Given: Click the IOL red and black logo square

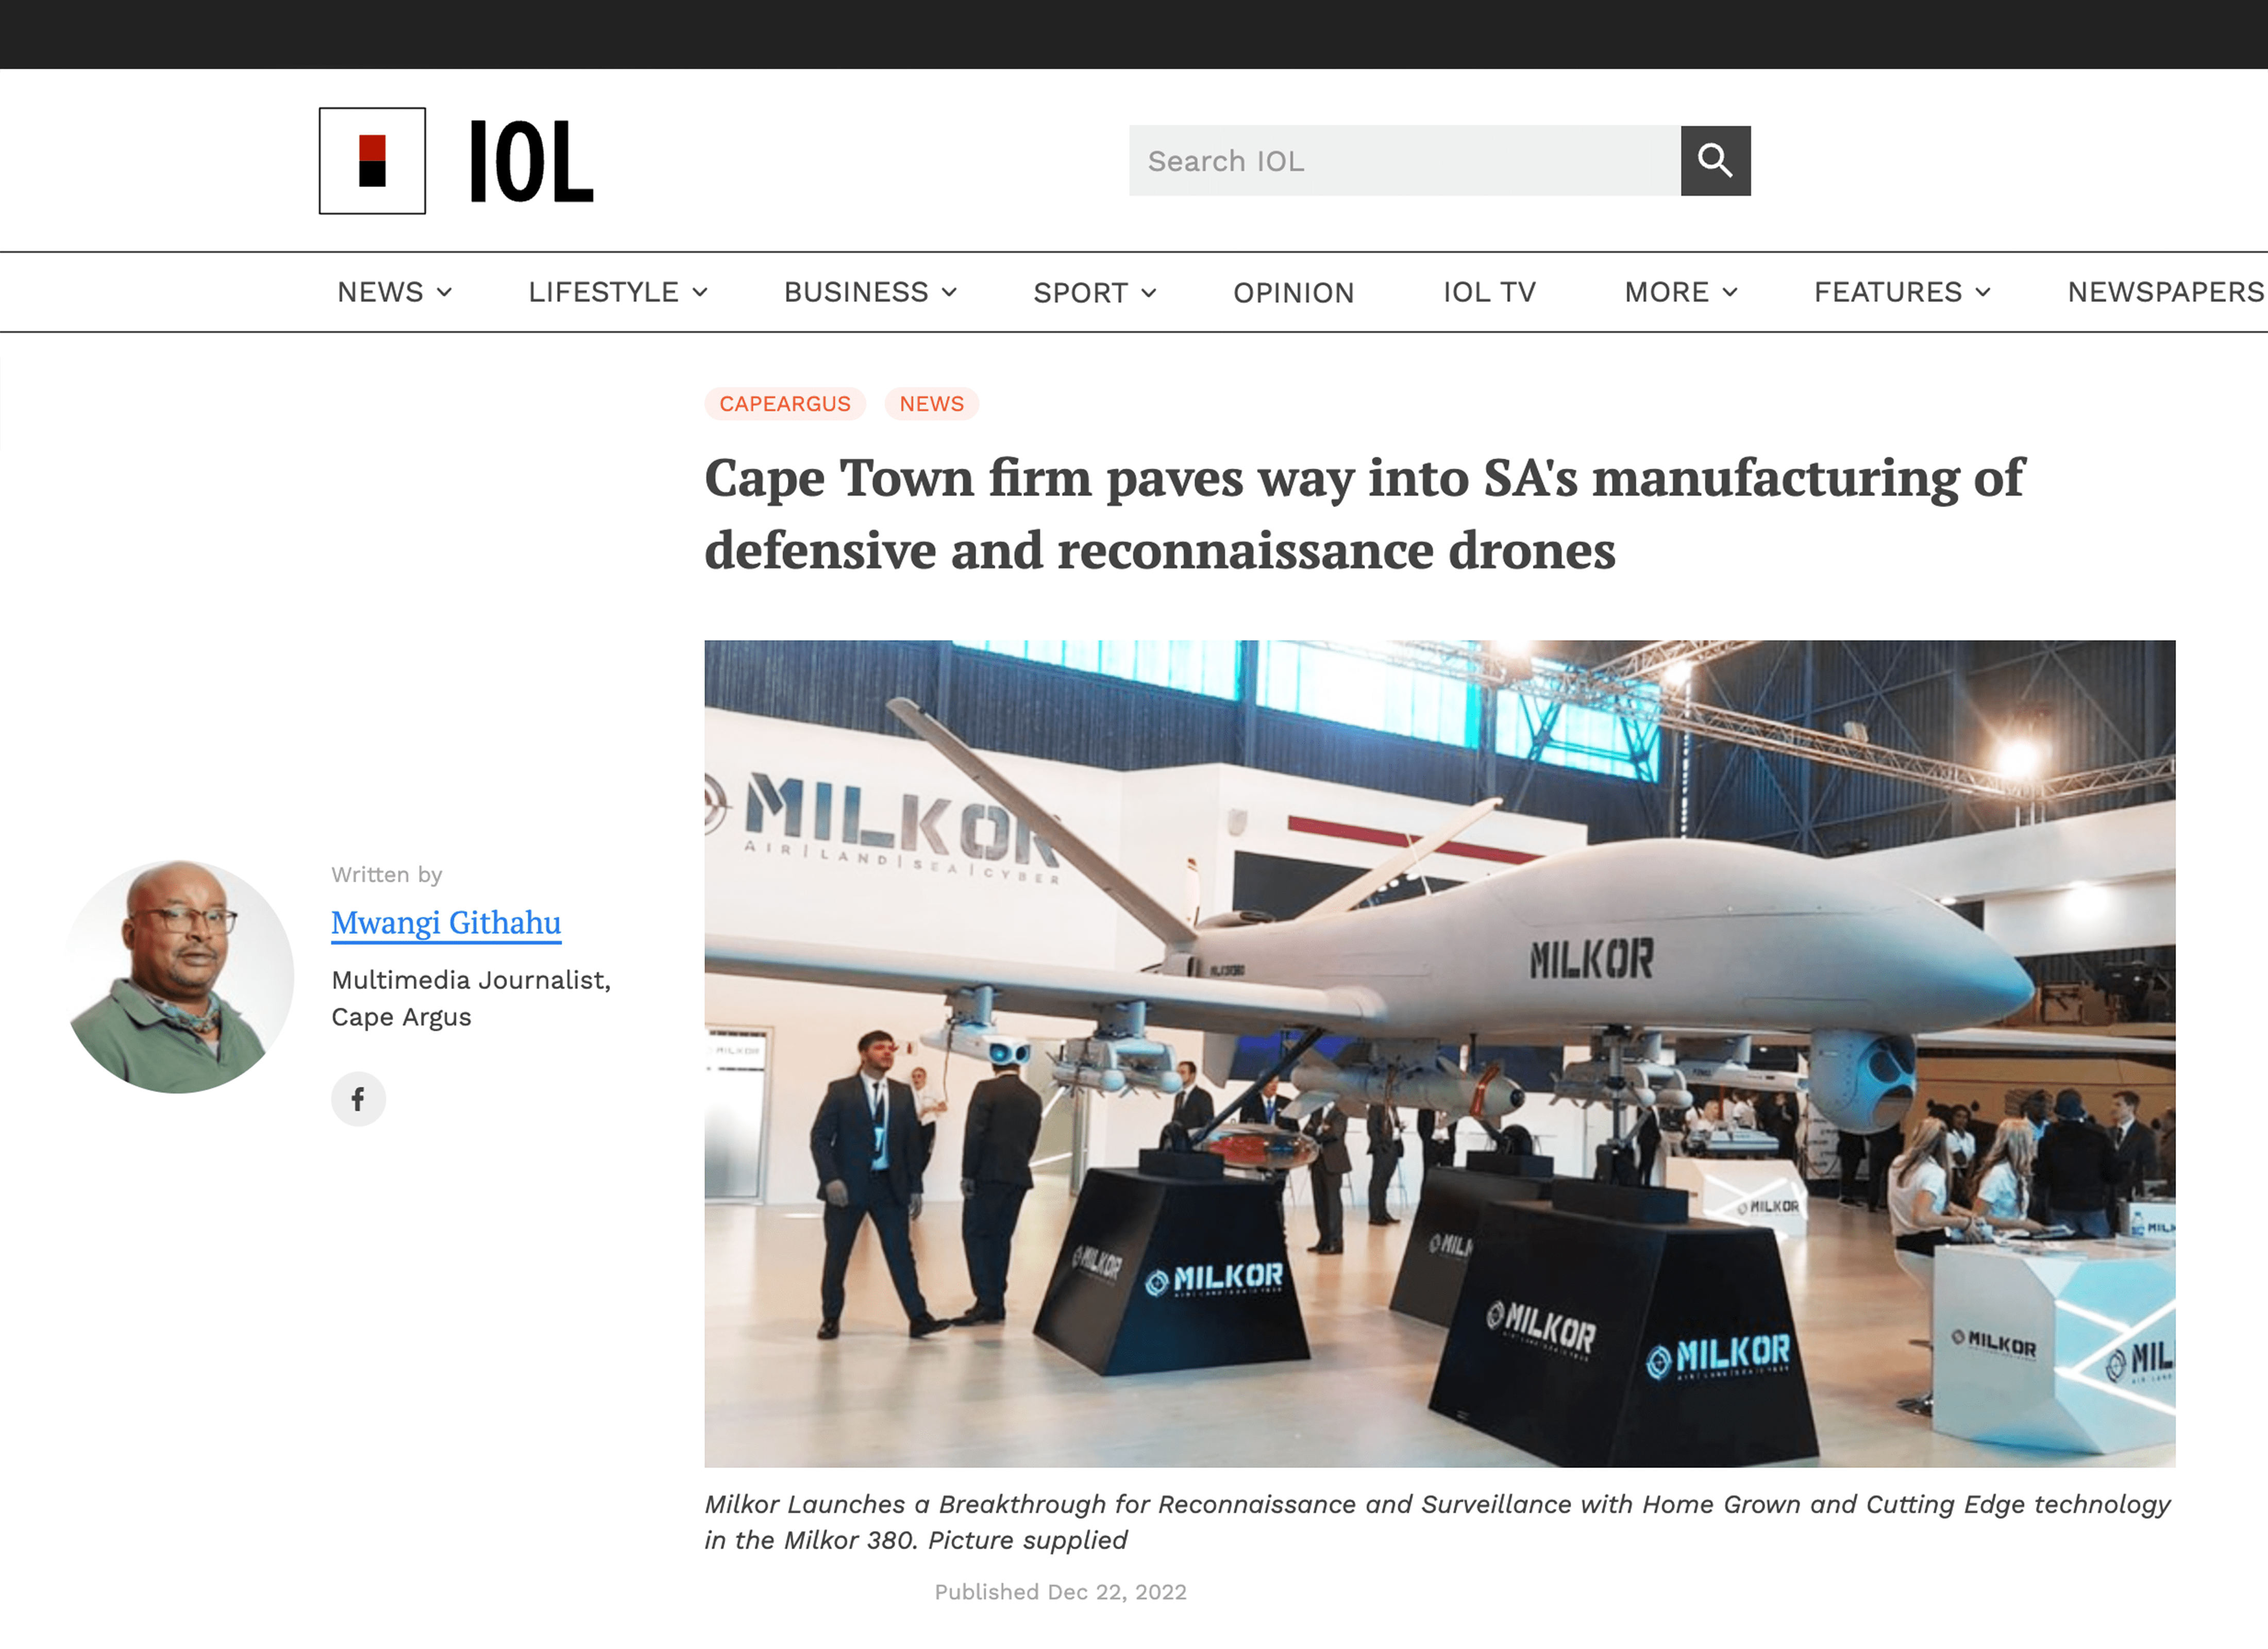Looking at the screenshot, I should point(372,161).
